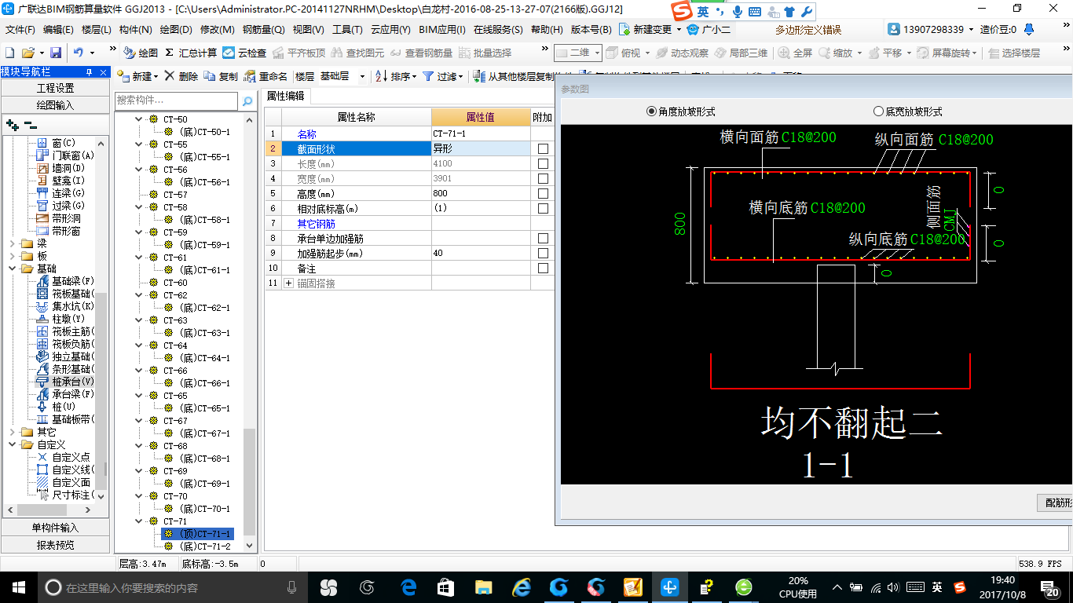
Task: Click the 单构件输入 navigation button
Action: click(56, 528)
